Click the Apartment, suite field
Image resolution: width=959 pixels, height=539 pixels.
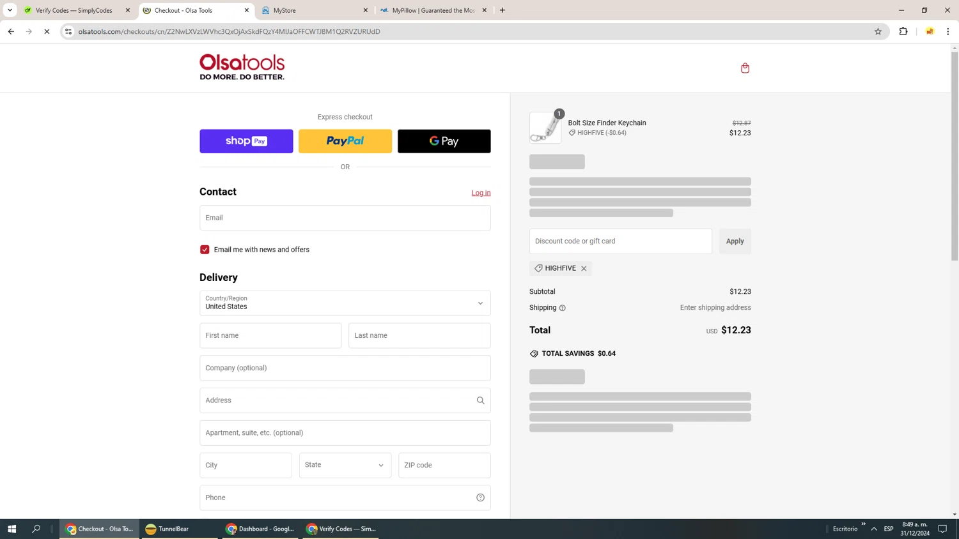pyautogui.click(x=345, y=433)
